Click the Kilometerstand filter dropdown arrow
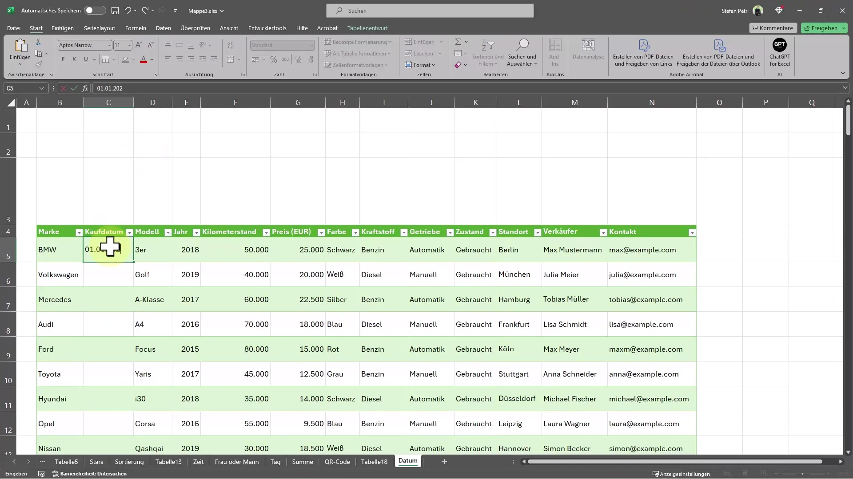Viewport: 853px width, 479px height. point(266,232)
